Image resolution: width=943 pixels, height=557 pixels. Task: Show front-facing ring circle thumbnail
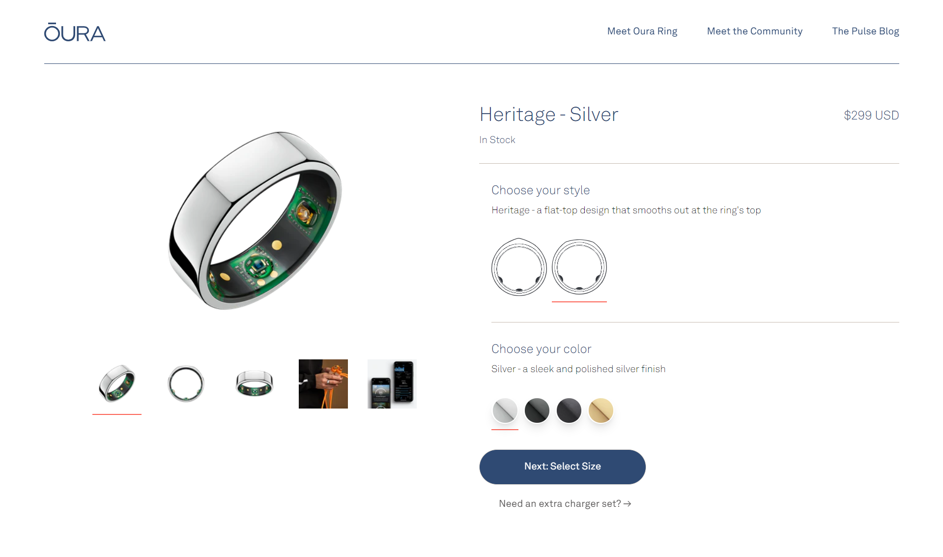click(186, 384)
